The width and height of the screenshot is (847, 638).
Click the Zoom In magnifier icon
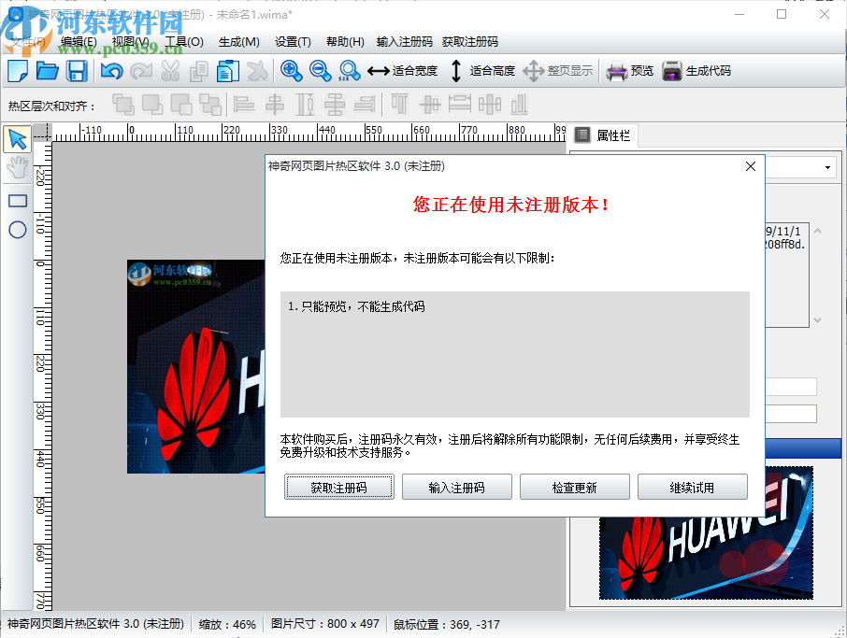(x=293, y=70)
